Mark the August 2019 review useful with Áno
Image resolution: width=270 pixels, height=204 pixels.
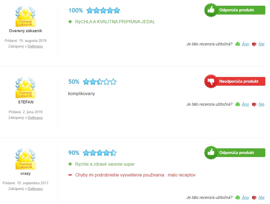tap(245, 44)
